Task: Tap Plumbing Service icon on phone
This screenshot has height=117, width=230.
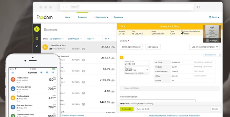Action: (13, 89)
